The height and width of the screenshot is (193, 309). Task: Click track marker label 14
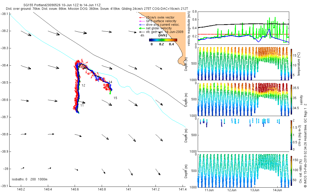pos(110,82)
